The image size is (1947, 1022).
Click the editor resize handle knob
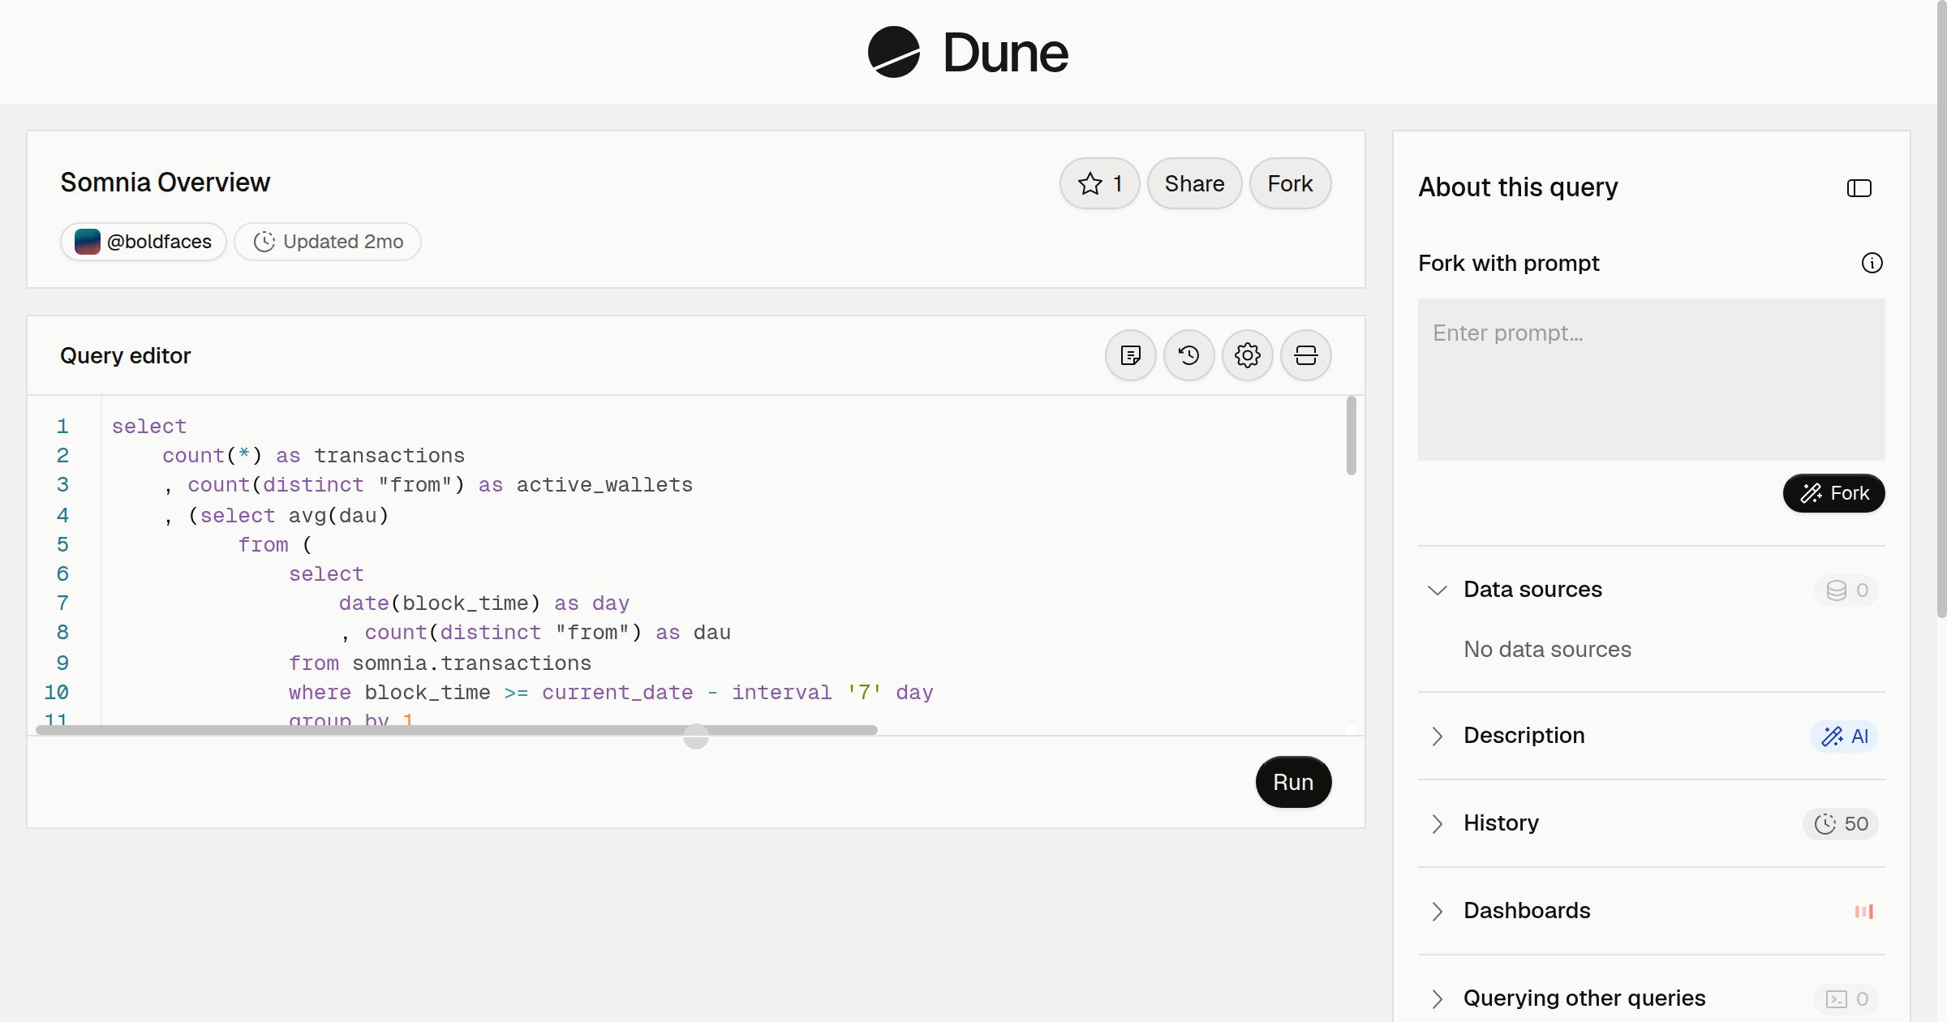(695, 736)
